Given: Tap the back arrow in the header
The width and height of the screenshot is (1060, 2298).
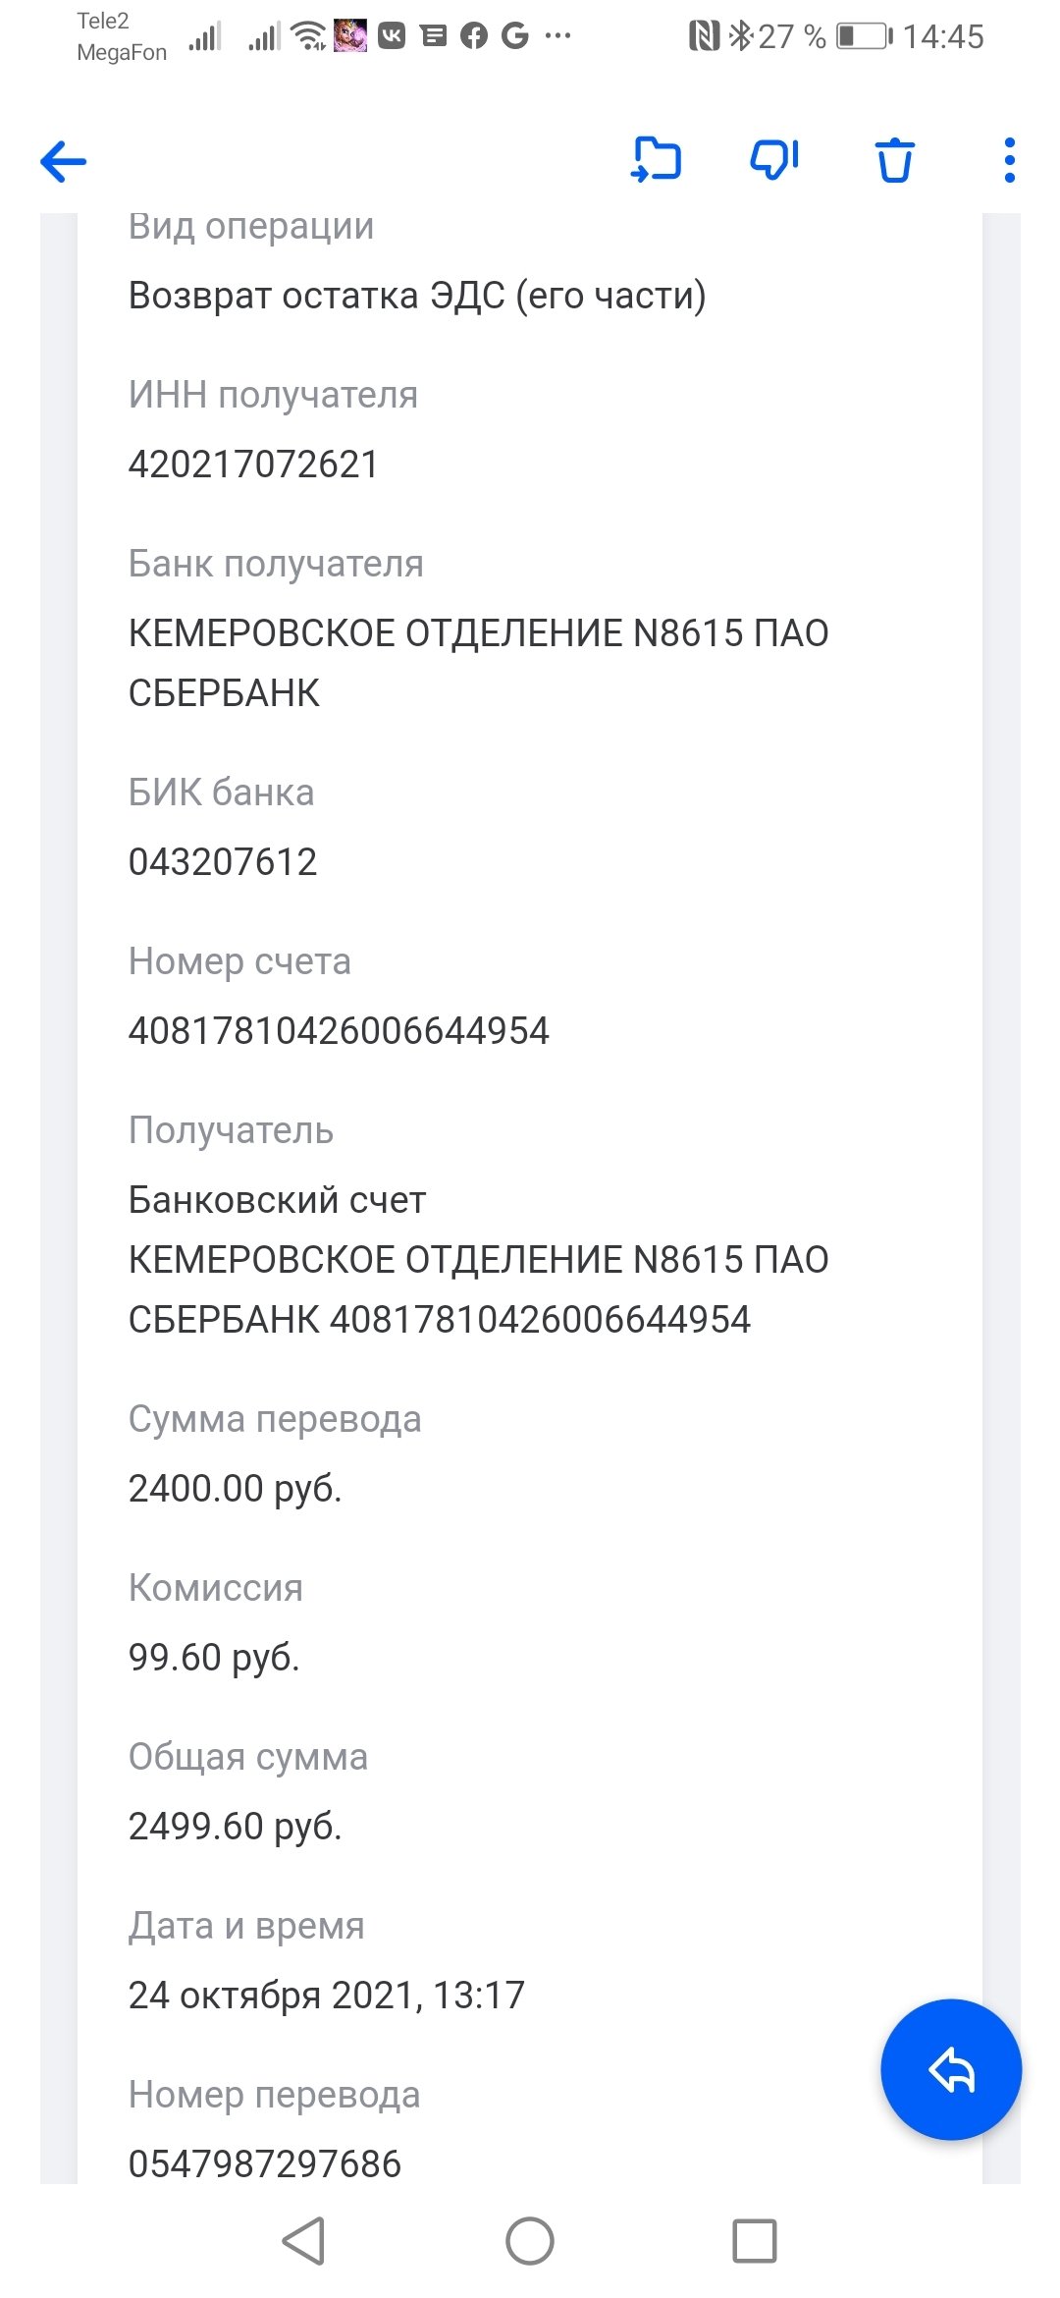Looking at the screenshot, I should pos(64,161).
